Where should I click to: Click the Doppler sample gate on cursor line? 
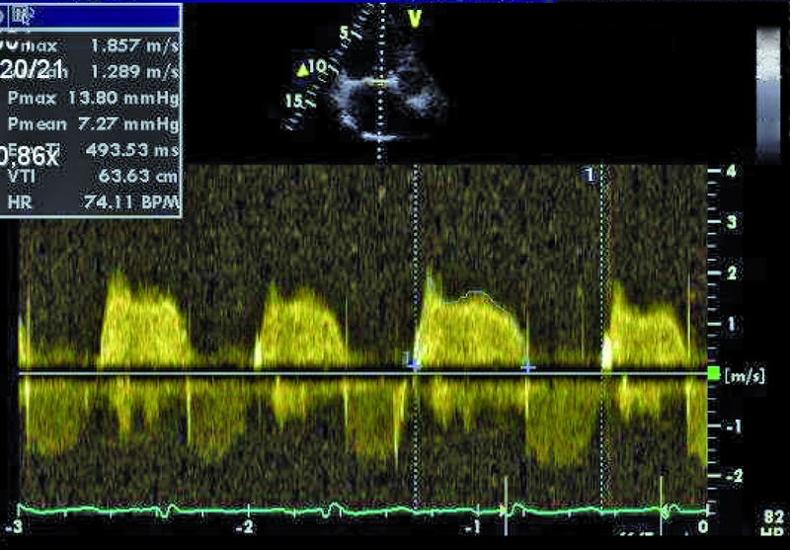tap(379, 85)
